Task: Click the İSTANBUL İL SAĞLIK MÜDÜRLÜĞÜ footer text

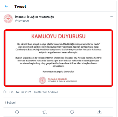Action: (62, 81)
